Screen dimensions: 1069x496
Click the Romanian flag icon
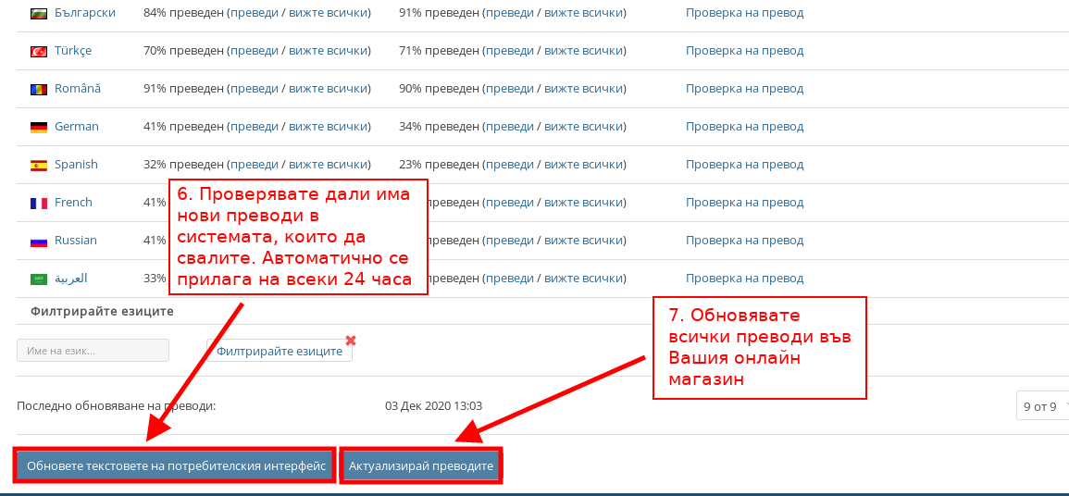pos(38,89)
